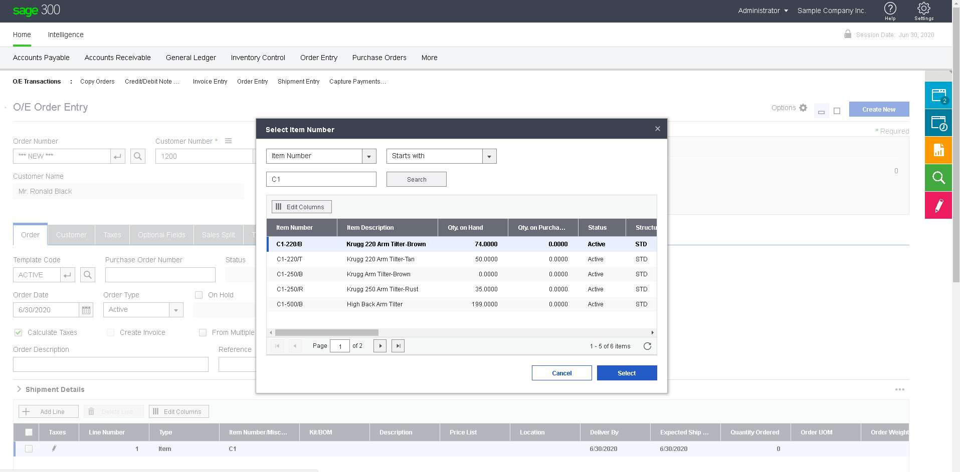Maximize the O/E Order Entry screen
This screenshot has height=472, width=960.
coord(837,111)
